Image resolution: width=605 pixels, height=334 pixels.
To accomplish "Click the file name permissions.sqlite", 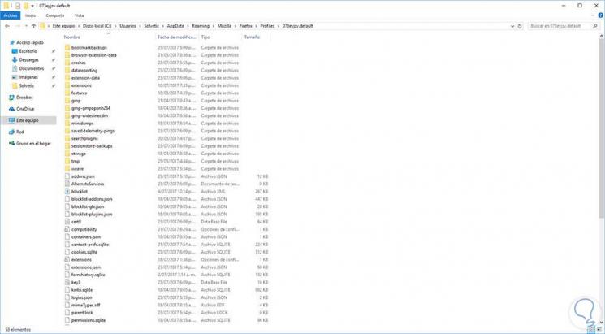I will click(89, 320).
